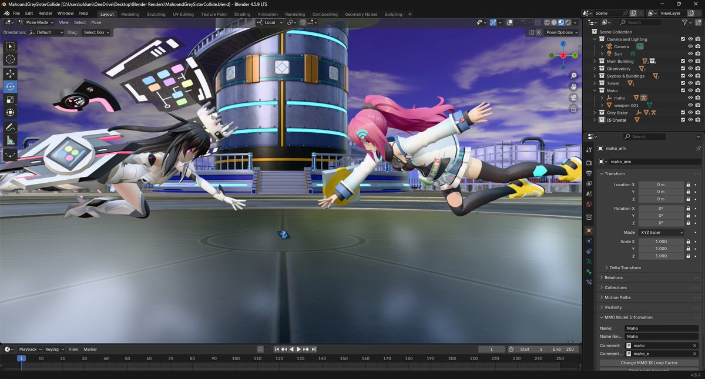Uncheck Observatory collection checkbox

[x=683, y=69]
